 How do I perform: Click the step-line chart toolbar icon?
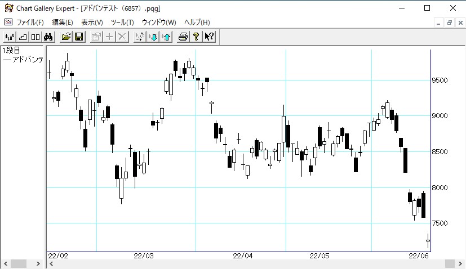(23, 37)
